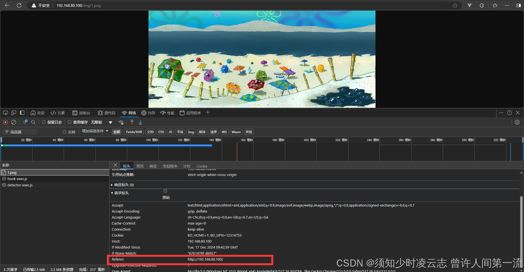Click the address bar URL

[79, 5]
